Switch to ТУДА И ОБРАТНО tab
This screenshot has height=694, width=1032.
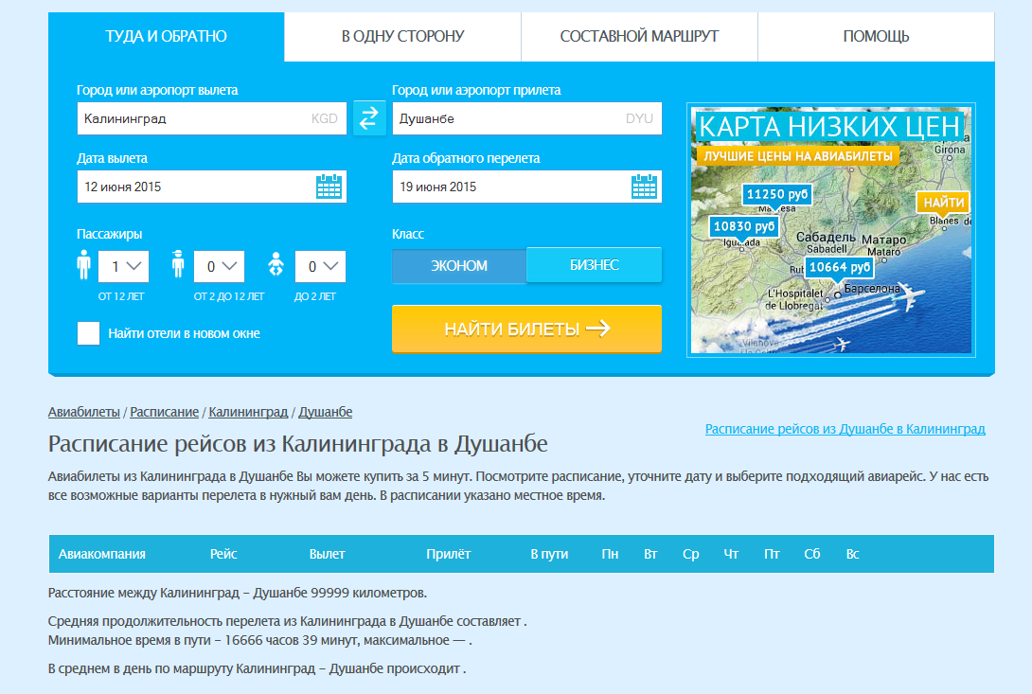tap(166, 36)
